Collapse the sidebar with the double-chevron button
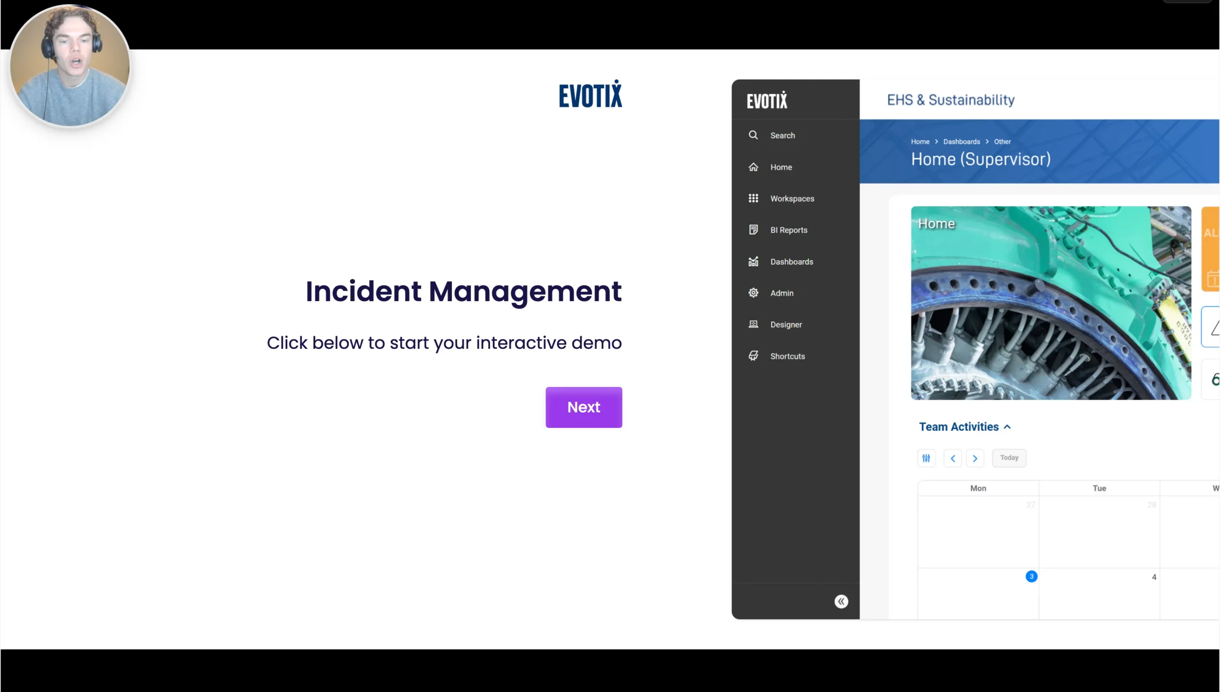This screenshot has height=692, width=1220. [x=841, y=601]
